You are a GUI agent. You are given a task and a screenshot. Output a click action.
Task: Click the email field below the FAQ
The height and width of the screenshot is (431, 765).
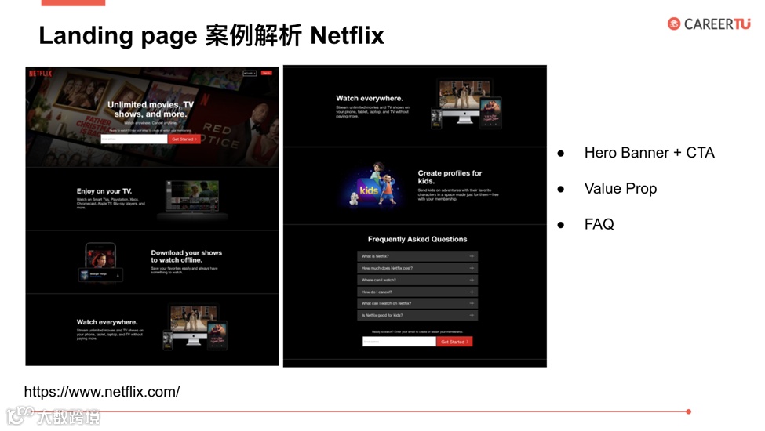pyautogui.click(x=399, y=342)
